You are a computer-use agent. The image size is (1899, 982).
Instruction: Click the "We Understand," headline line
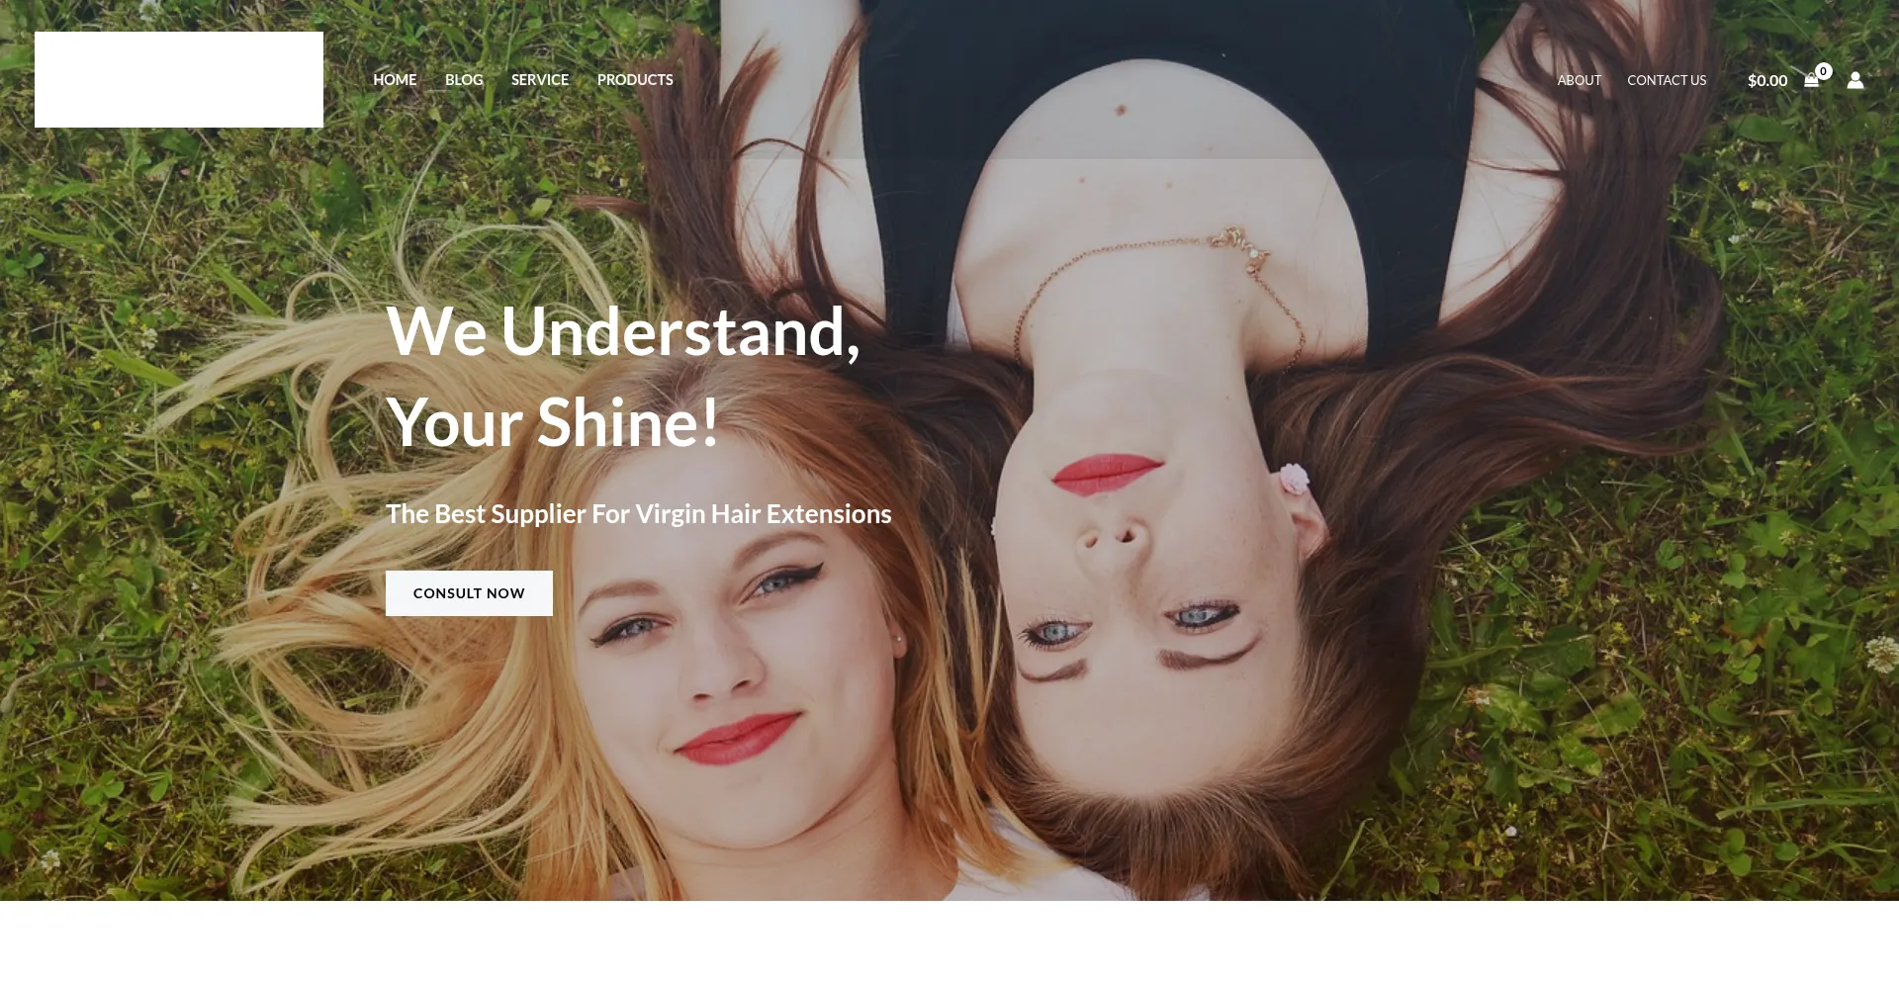623,331
